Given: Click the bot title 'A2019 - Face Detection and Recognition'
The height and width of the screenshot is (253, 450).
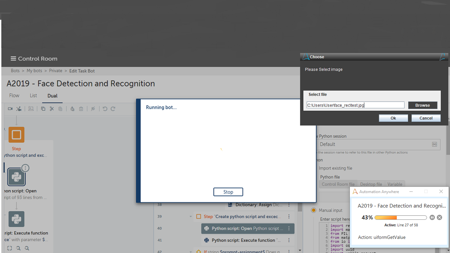Looking at the screenshot, I should 81,84.
